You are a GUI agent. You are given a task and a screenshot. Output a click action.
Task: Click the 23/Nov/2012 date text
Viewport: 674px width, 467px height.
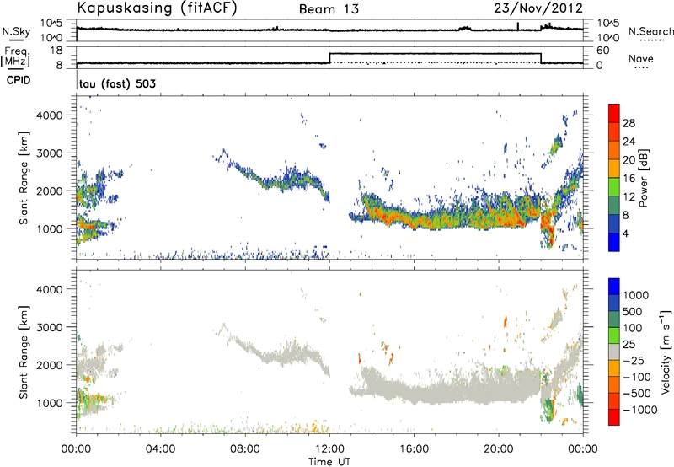tap(538, 8)
